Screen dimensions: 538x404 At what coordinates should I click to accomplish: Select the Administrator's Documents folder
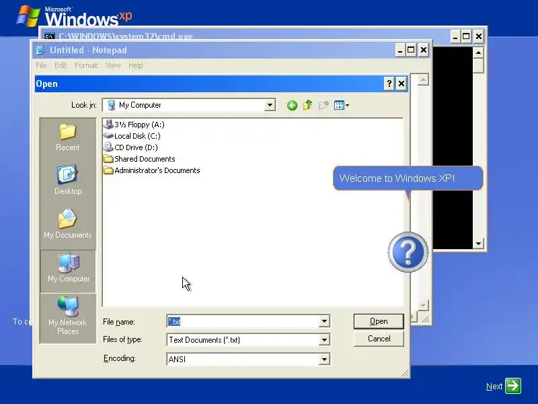click(x=152, y=170)
